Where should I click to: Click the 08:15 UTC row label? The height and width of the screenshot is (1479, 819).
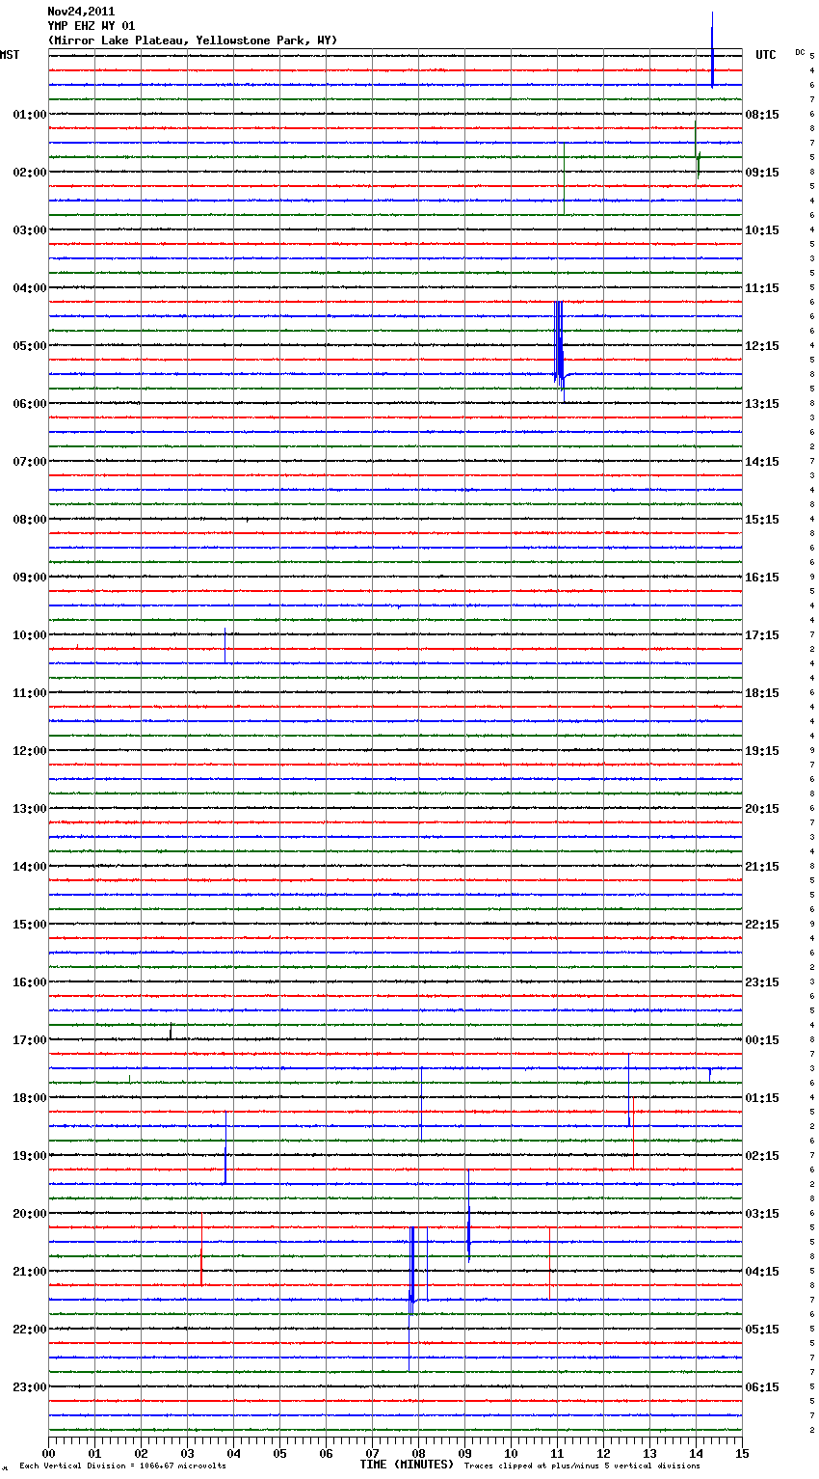coord(762,115)
